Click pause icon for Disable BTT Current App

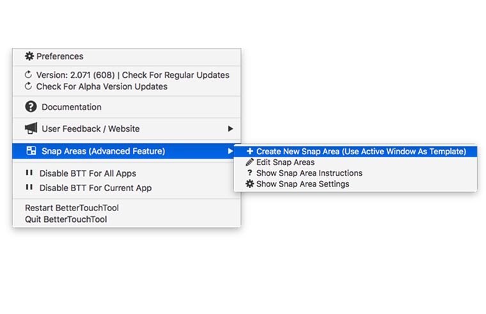tap(29, 187)
